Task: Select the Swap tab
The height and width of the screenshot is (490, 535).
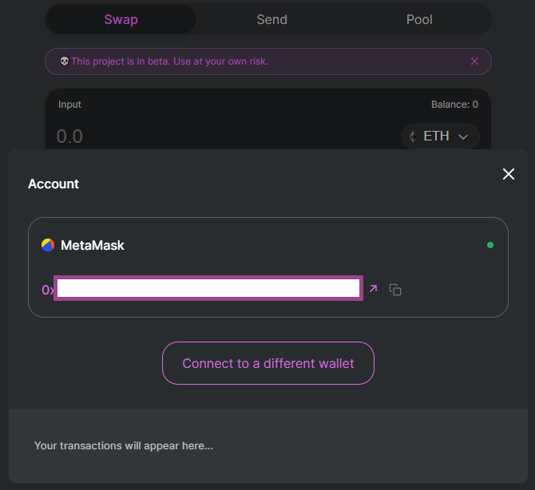Action: tap(121, 19)
